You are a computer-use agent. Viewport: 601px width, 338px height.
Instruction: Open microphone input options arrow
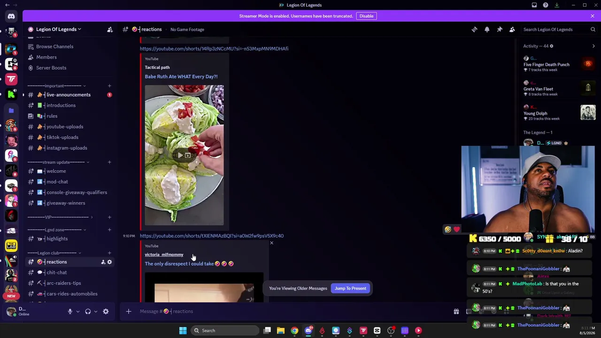click(78, 311)
